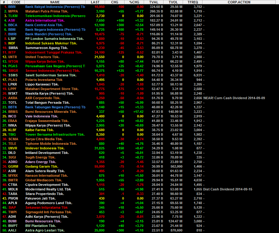This screenshot has width=279, height=233.
Task: Select stock code SCMA
Action: point(13,139)
